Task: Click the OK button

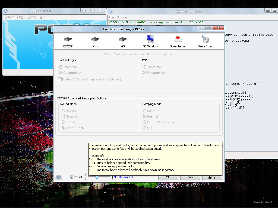Action: (168, 177)
